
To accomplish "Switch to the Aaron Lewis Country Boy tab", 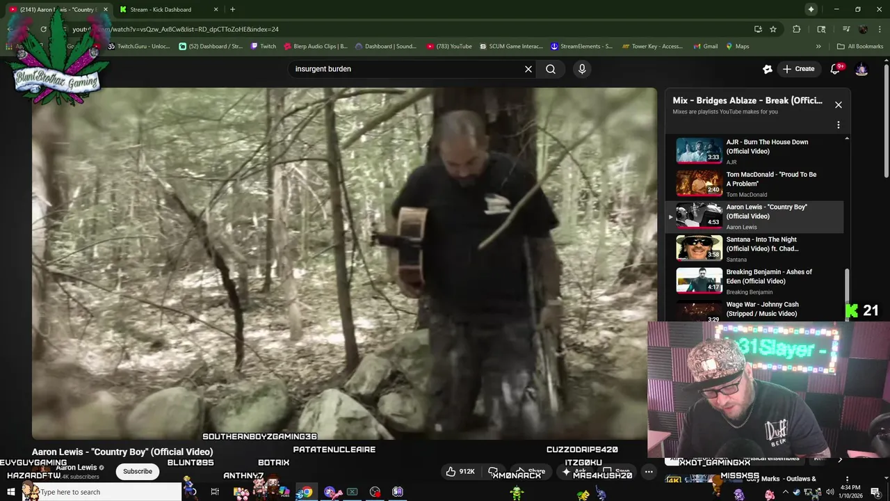I will (58, 10).
